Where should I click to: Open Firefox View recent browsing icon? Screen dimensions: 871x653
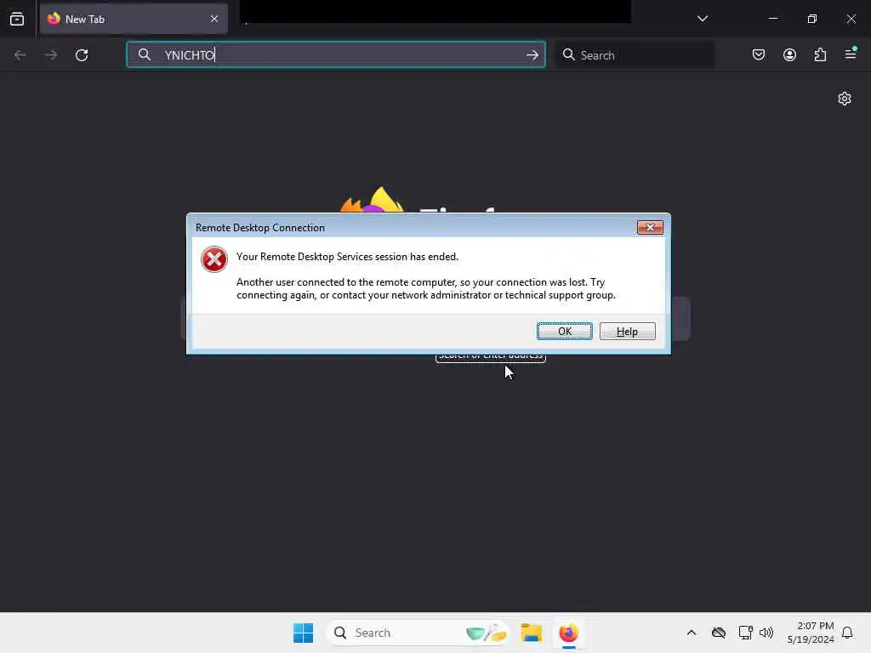(x=17, y=20)
